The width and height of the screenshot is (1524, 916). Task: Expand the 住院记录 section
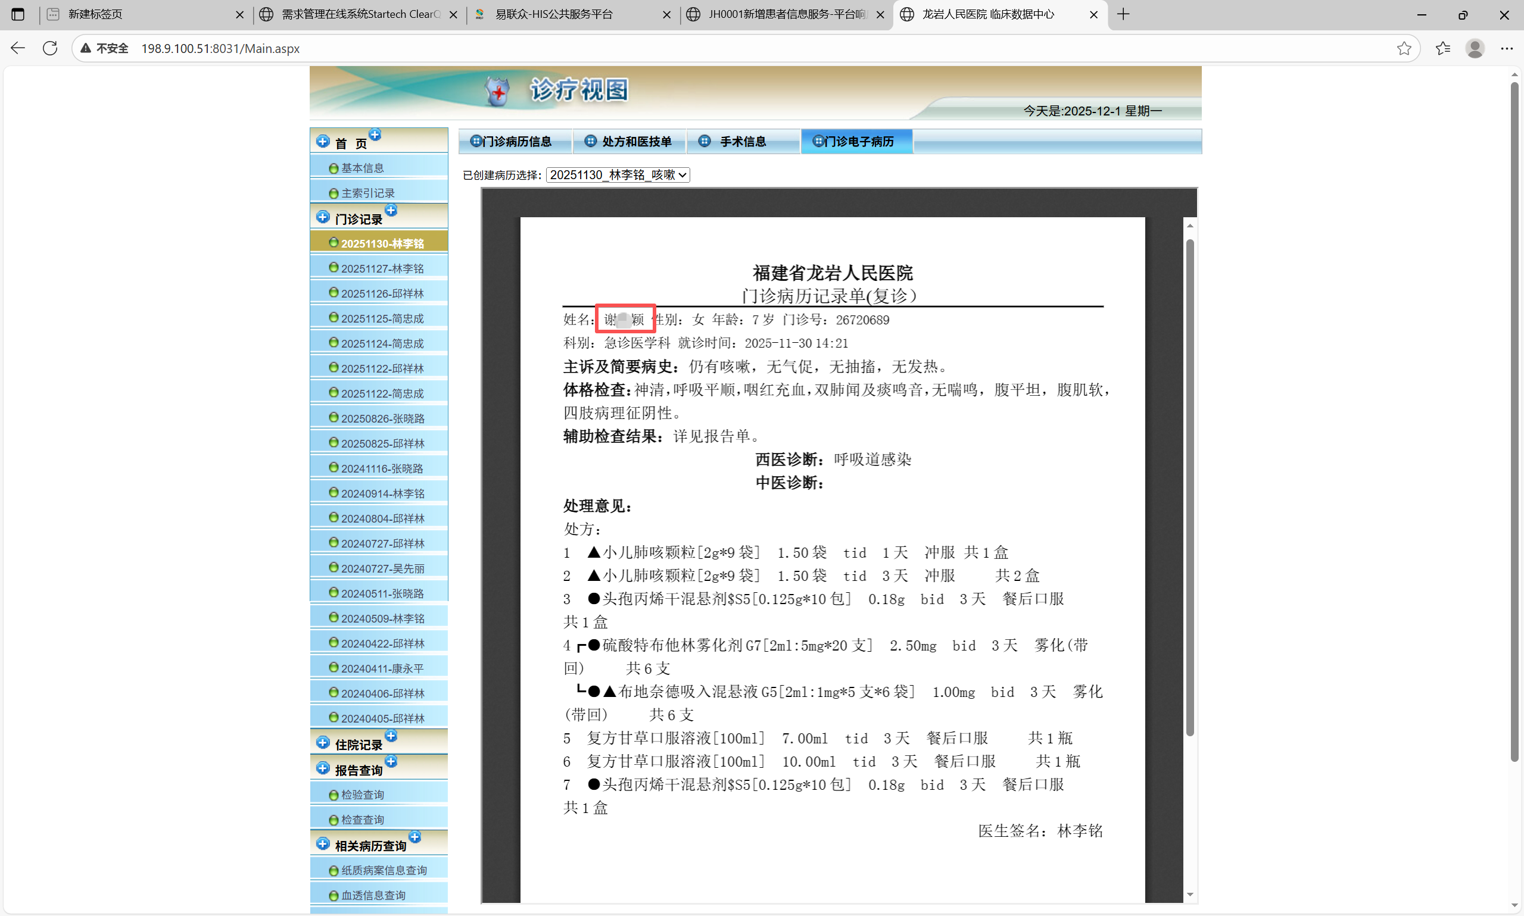pos(358,745)
